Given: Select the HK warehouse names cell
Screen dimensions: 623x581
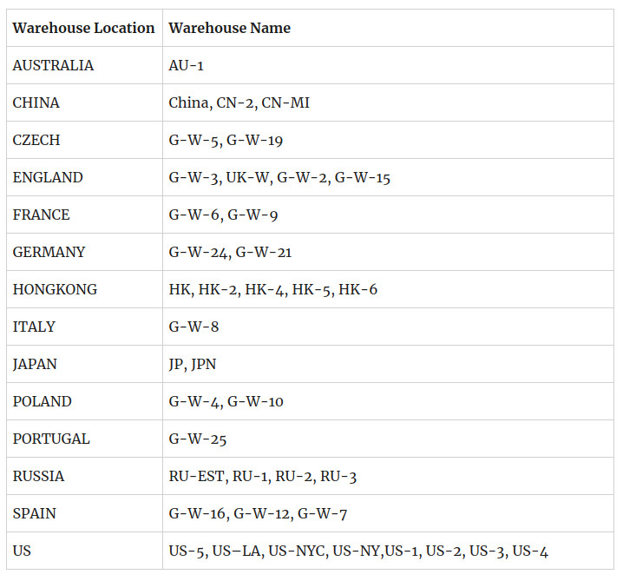Looking at the screenshot, I should (x=388, y=289).
